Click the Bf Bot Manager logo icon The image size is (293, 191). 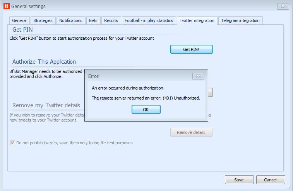[7, 6]
